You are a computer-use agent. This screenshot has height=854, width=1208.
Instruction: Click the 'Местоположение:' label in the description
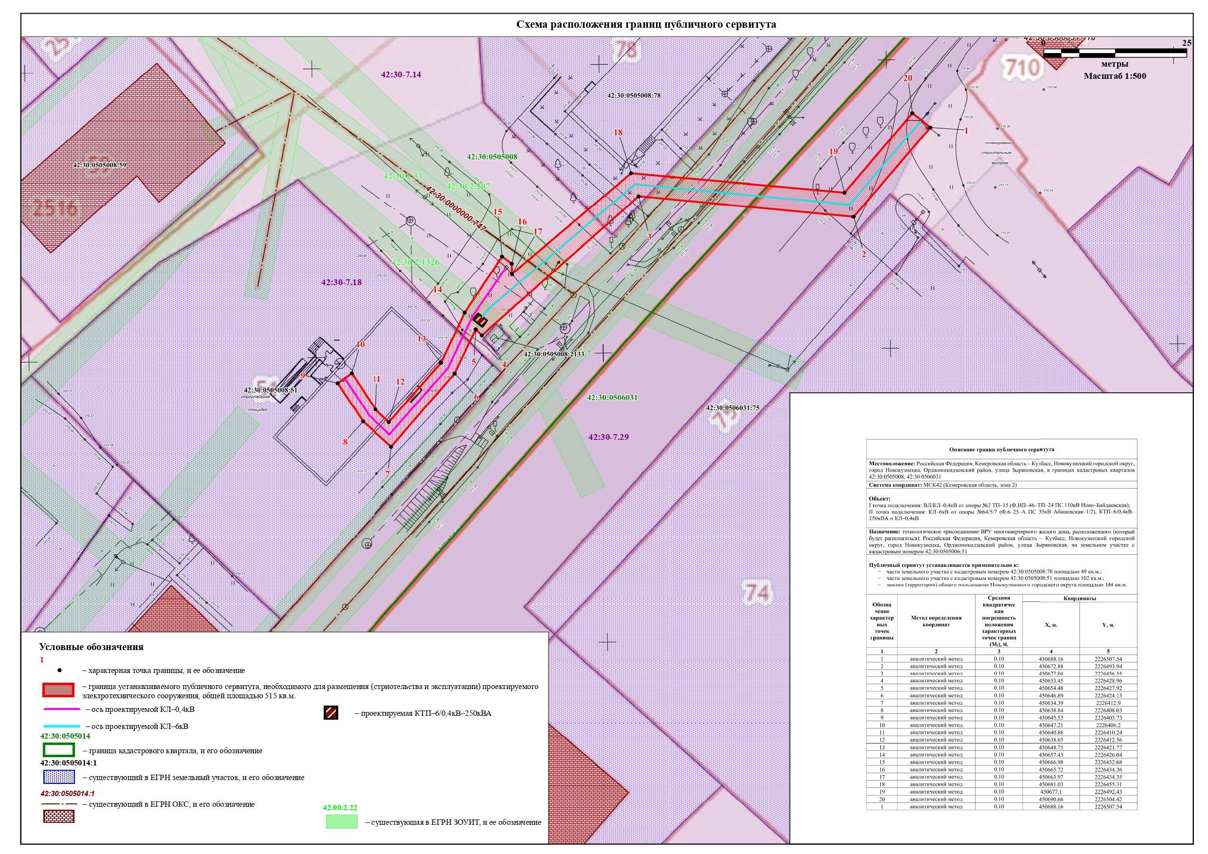[893, 465]
